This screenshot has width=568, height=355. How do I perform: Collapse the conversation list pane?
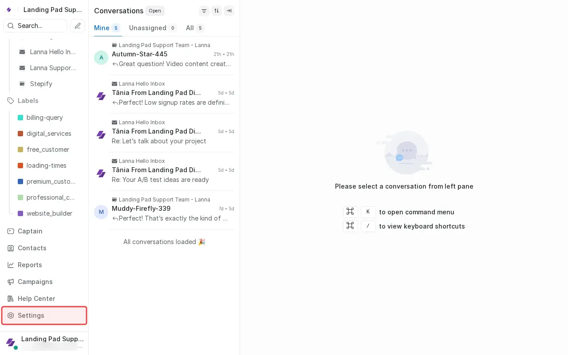229,11
